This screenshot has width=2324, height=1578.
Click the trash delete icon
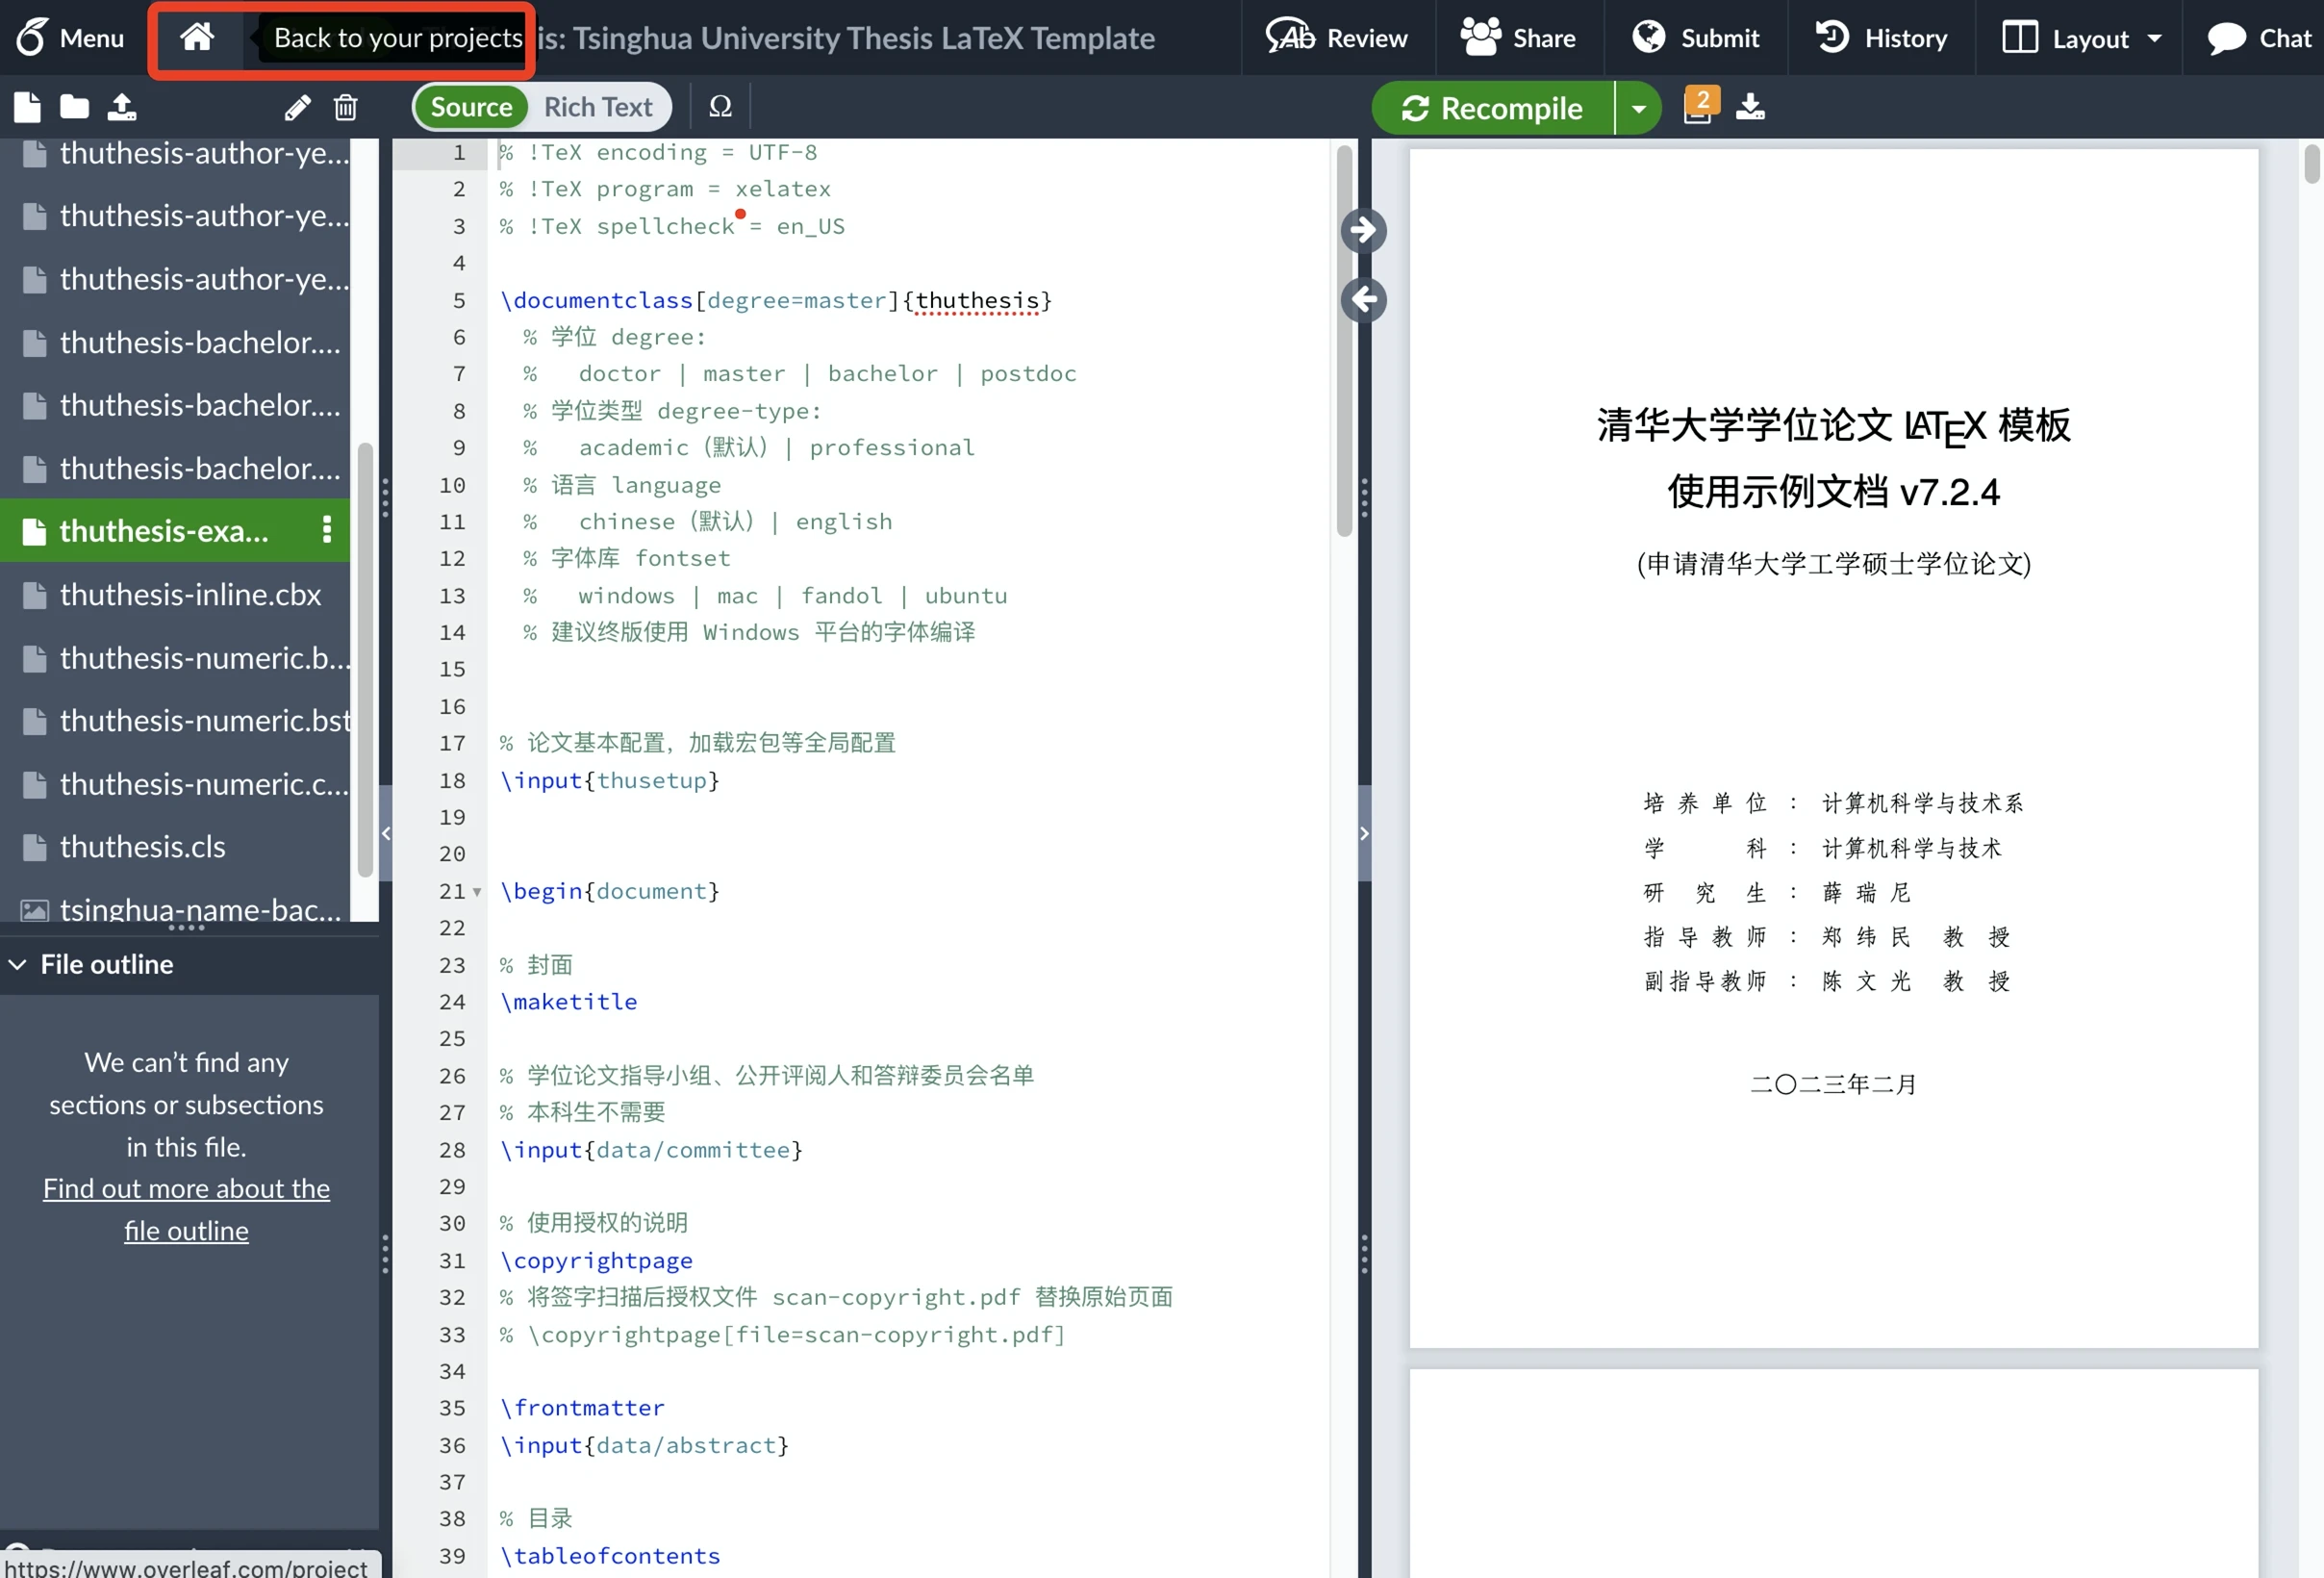pyautogui.click(x=346, y=107)
